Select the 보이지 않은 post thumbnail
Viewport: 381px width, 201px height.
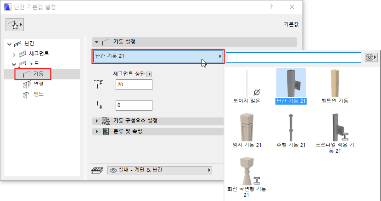247,87
